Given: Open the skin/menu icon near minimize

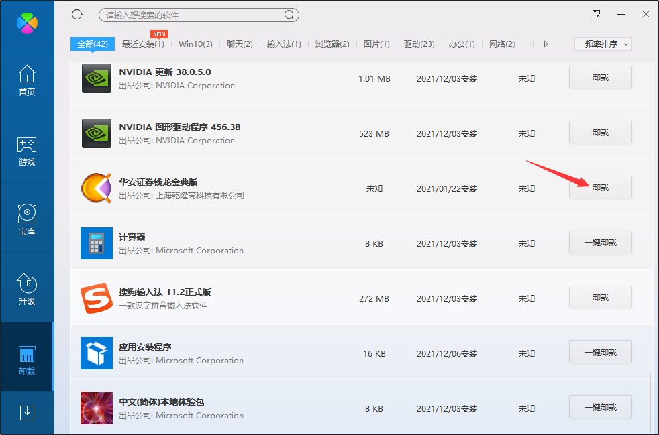Looking at the screenshot, I should coord(596,14).
